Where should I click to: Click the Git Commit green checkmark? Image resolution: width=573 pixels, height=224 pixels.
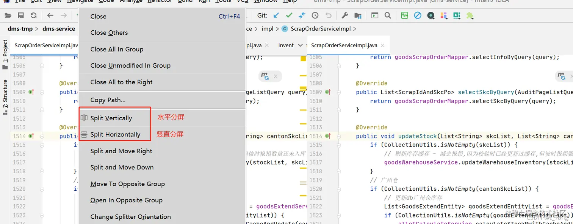click(x=289, y=16)
